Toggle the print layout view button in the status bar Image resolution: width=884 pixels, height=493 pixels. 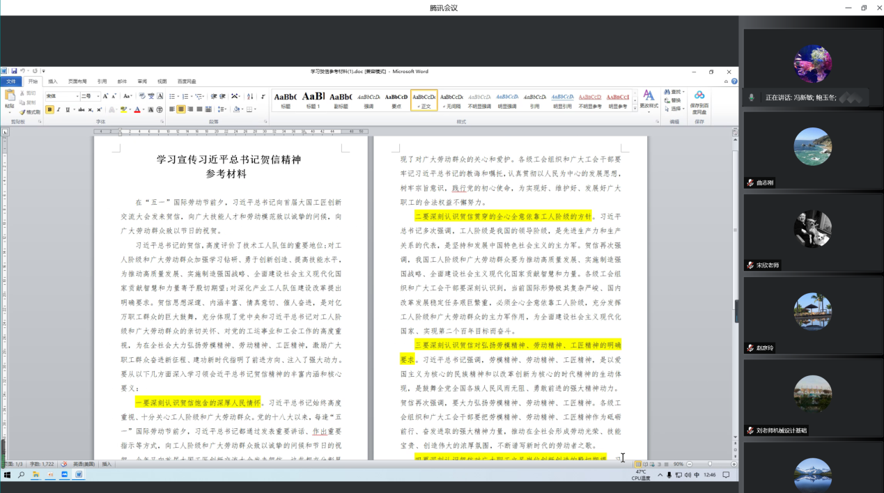tap(638, 464)
